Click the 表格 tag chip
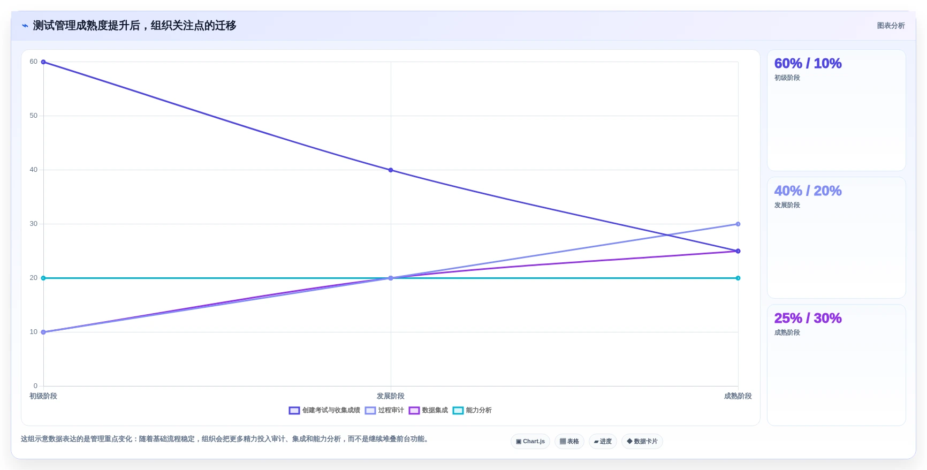 point(569,442)
